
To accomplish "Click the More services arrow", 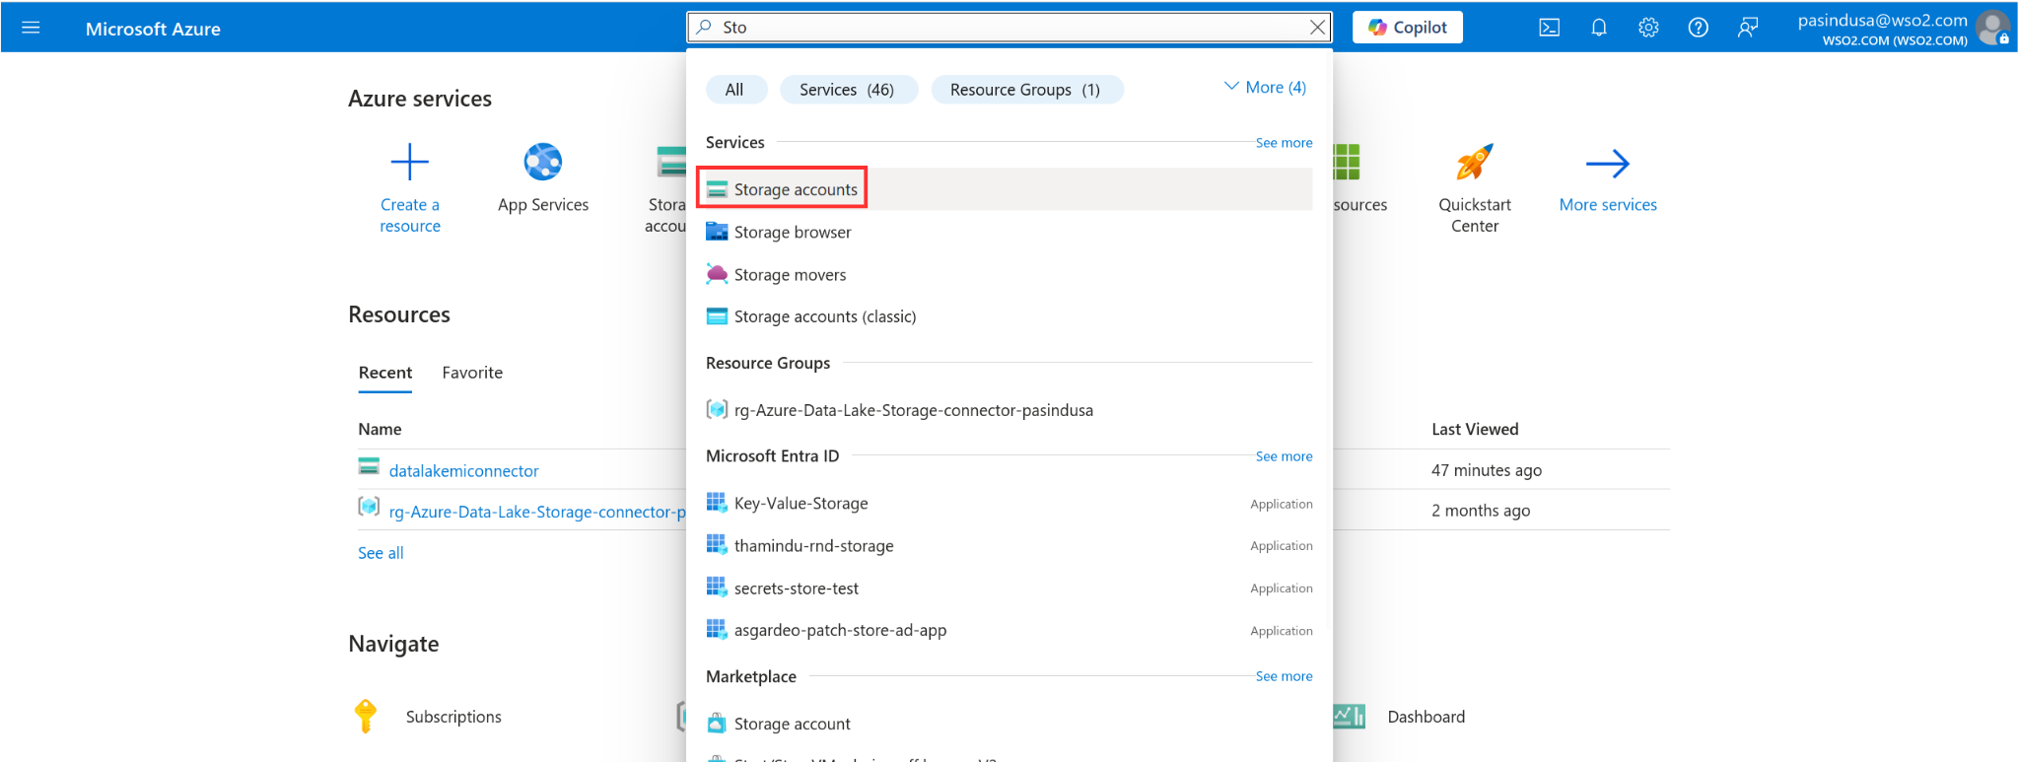I will (1608, 164).
